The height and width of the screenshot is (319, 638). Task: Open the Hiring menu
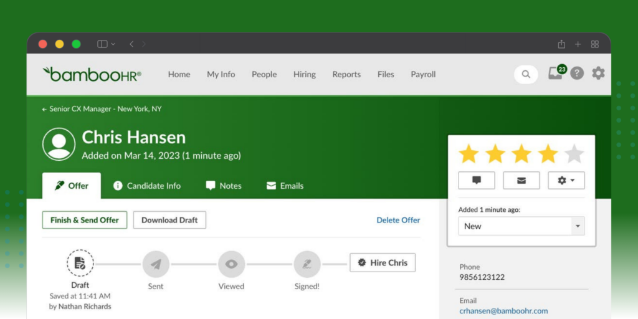coord(304,75)
